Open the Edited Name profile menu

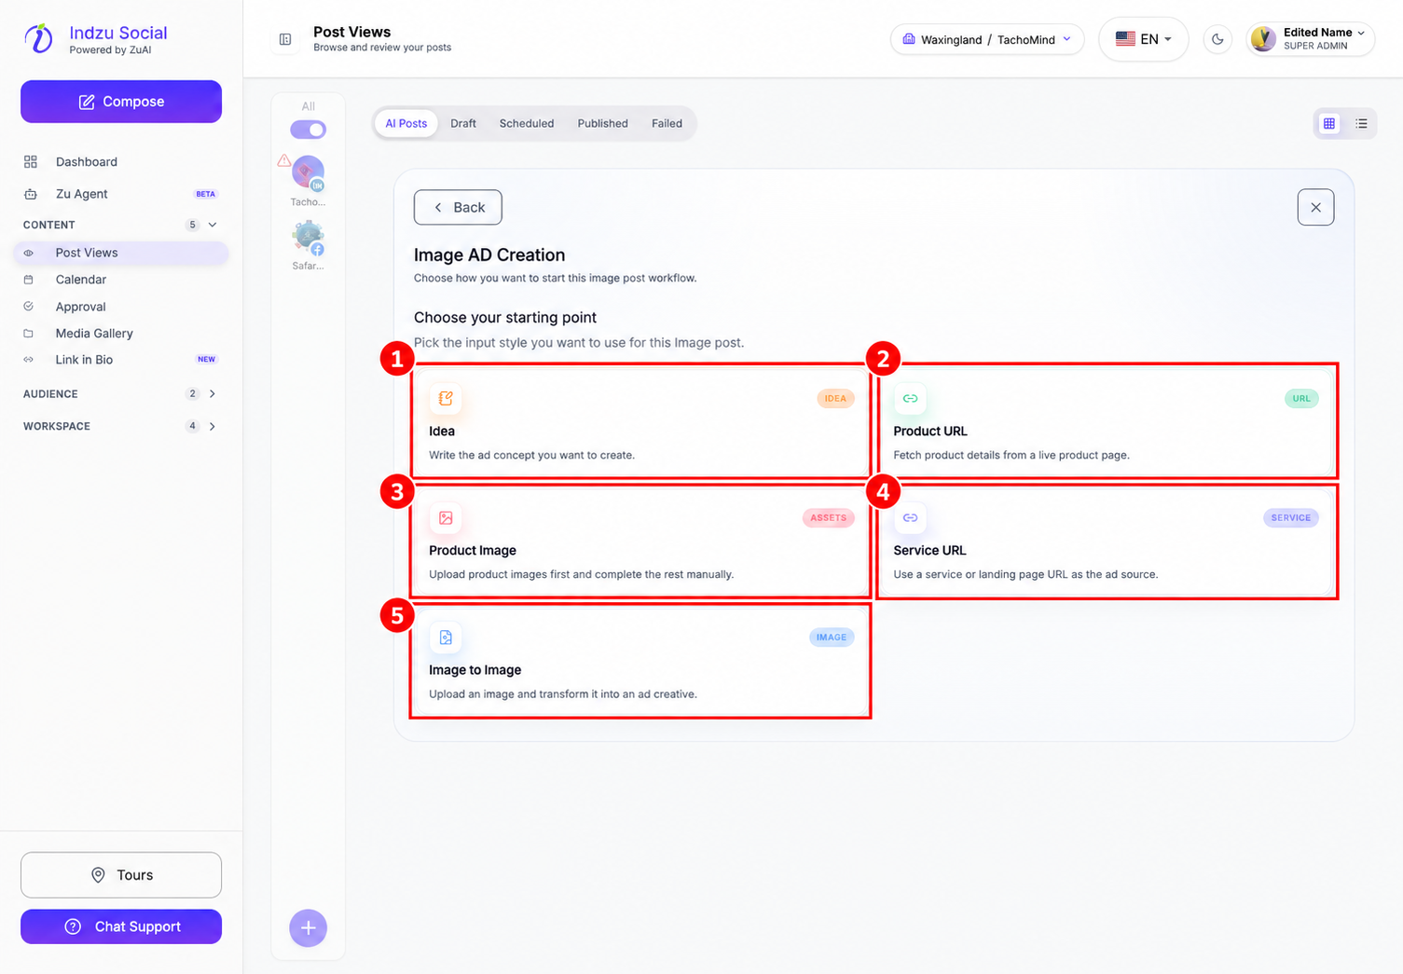(1310, 39)
